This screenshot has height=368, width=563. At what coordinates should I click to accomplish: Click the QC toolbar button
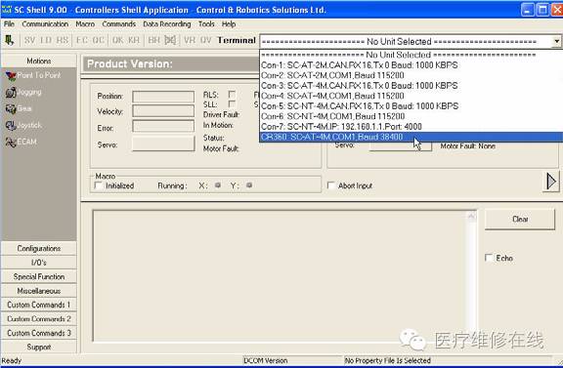(x=98, y=40)
